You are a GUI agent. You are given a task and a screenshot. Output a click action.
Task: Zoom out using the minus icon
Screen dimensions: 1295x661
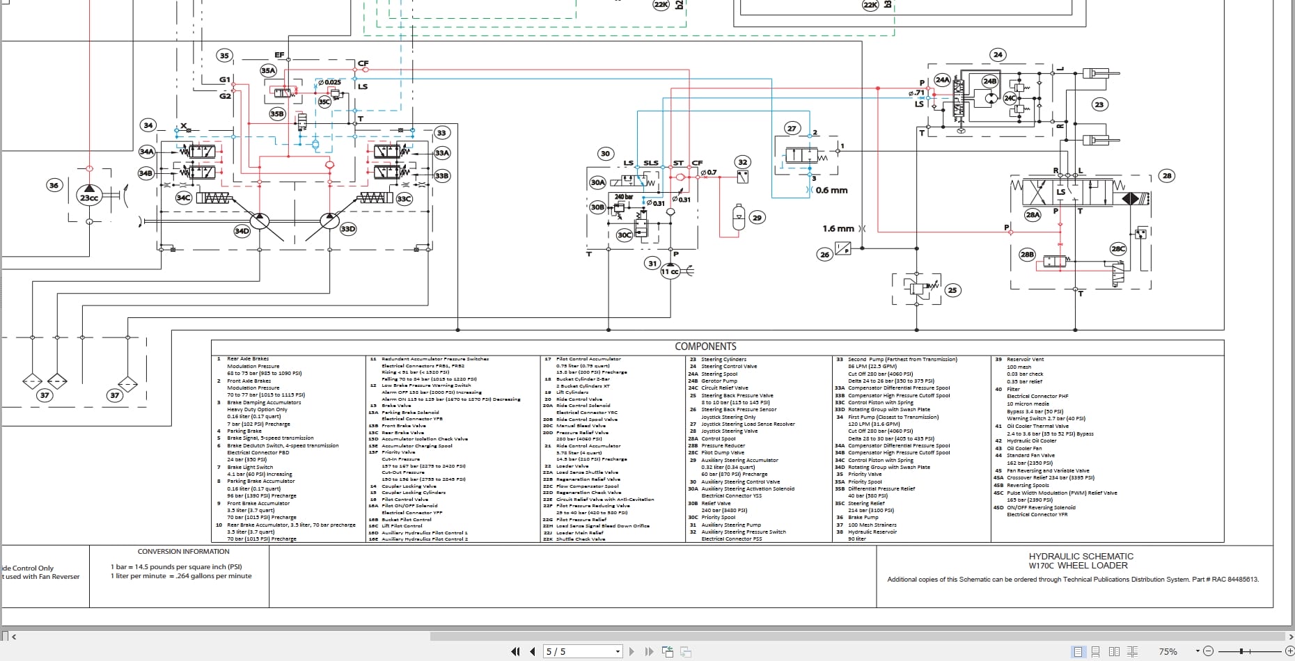(1208, 651)
